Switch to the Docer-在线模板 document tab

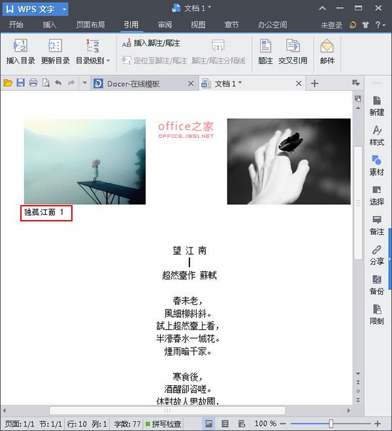coord(133,84)
